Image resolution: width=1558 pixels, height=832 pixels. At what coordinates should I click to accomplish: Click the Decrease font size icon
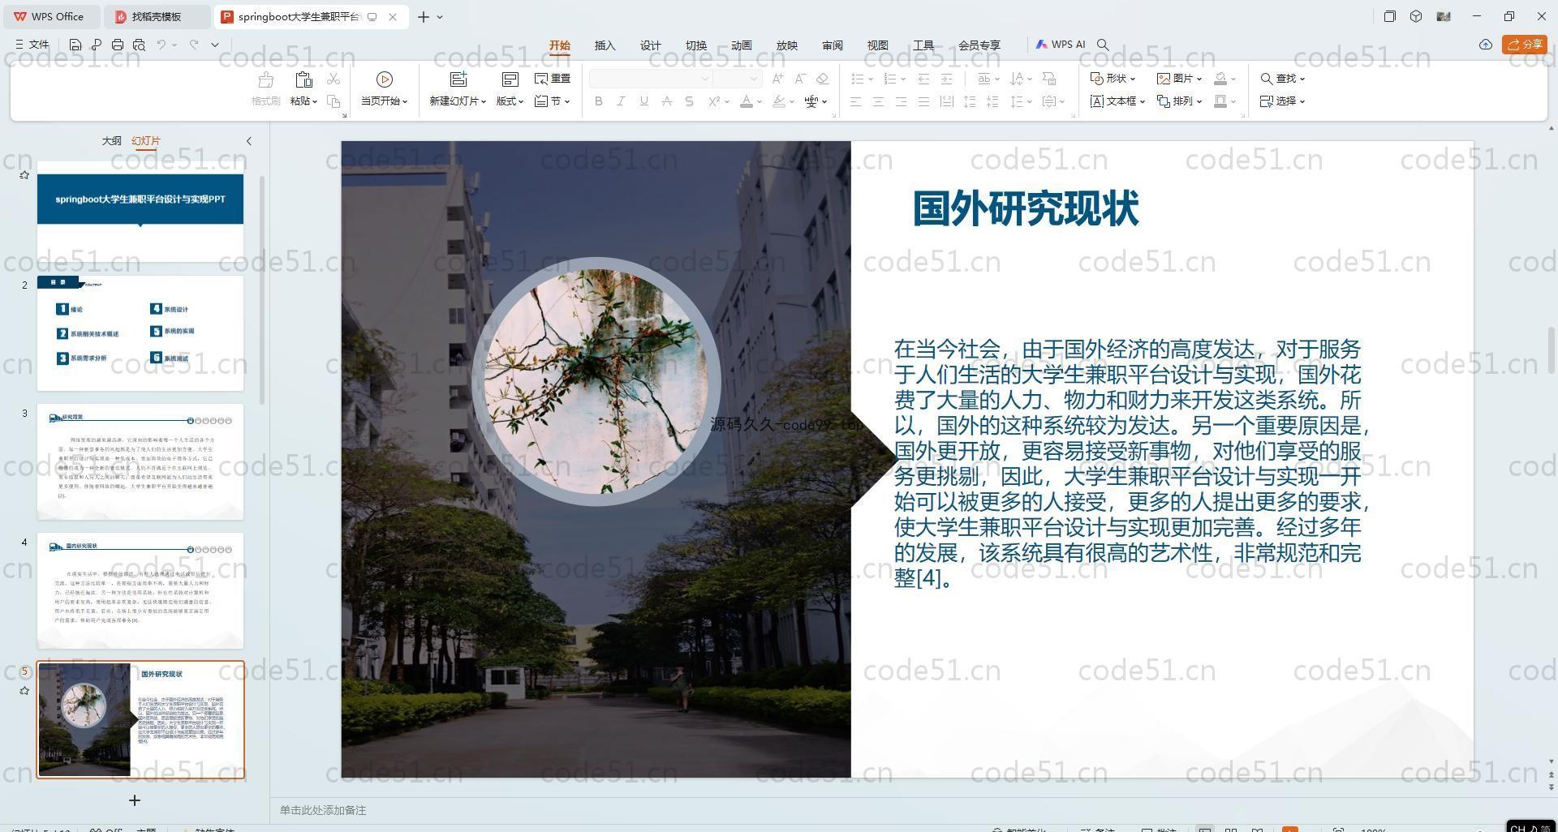click(x=800, y=79)
